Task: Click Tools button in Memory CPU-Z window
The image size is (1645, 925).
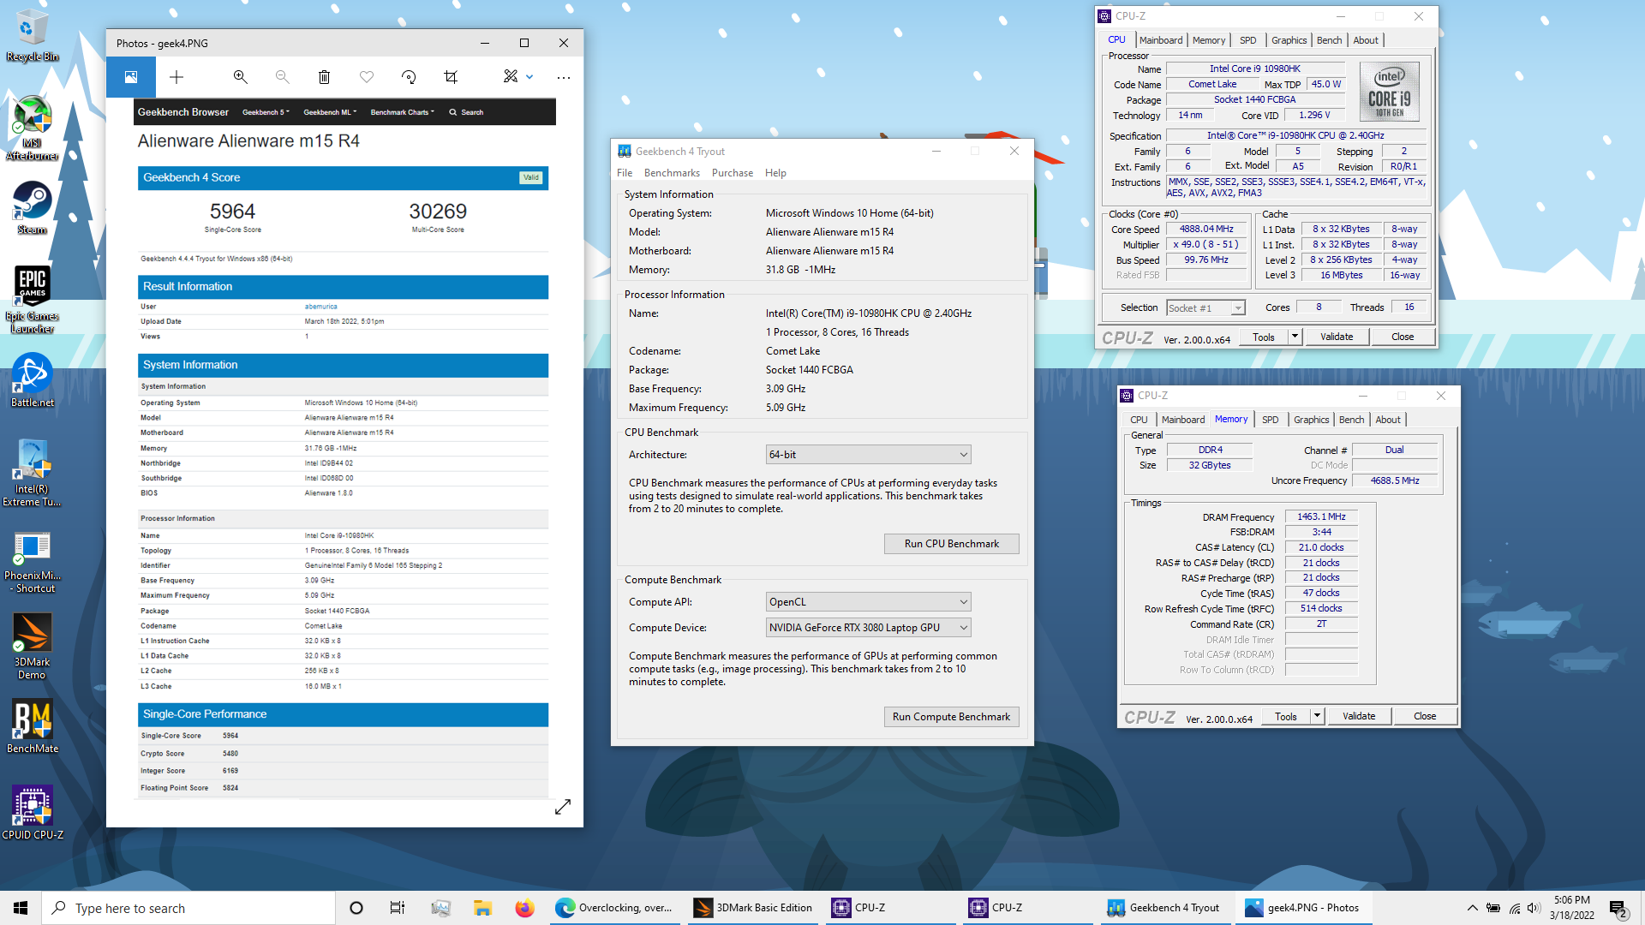Action: (1285, 716)
